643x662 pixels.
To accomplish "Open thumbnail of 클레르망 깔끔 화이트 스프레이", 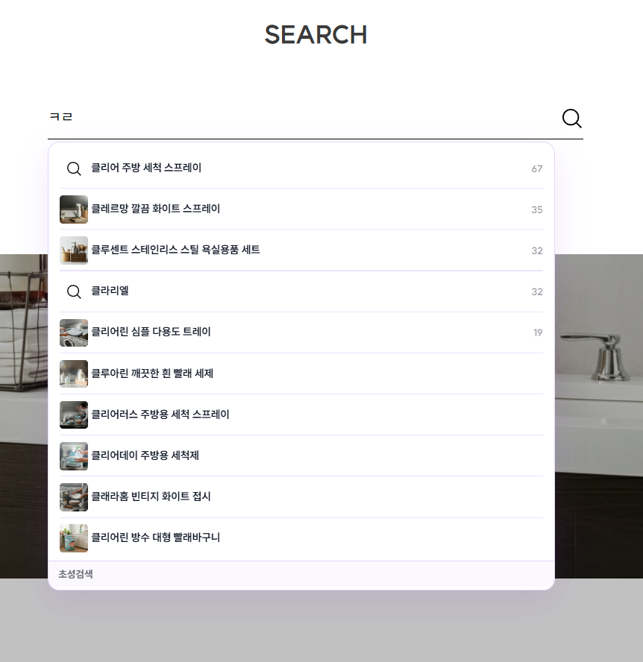I will (74, 209).
